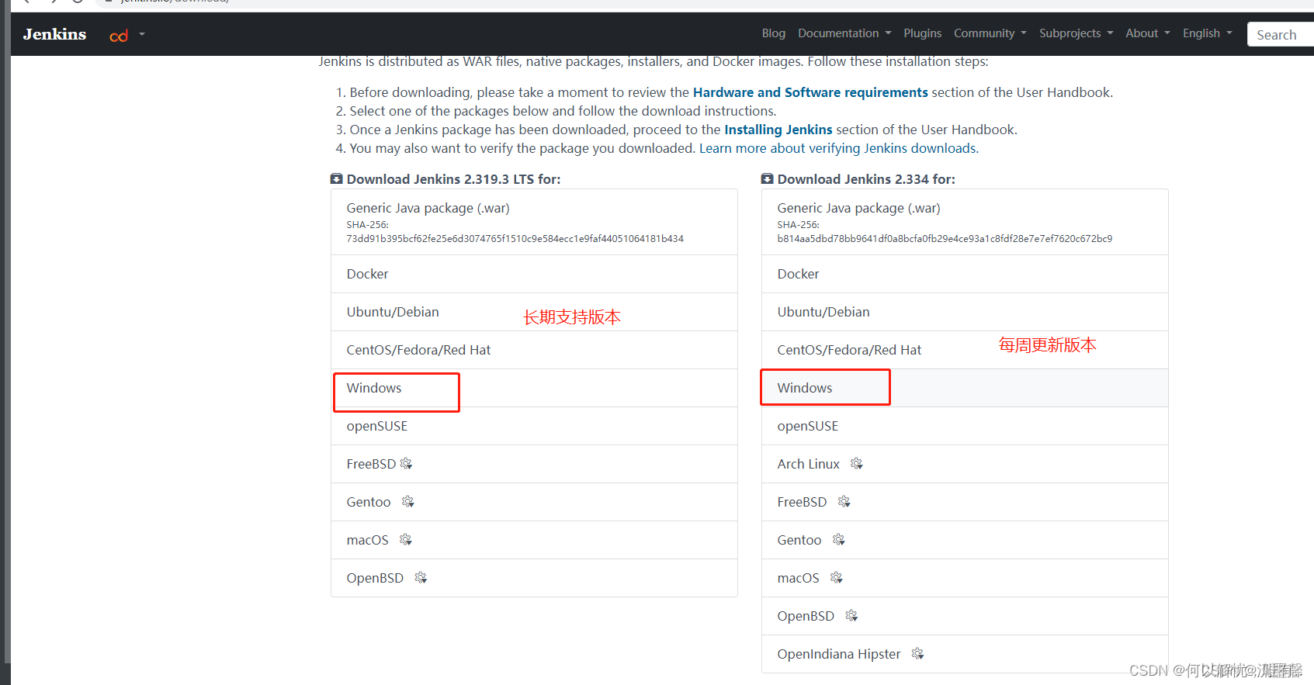Choose Windows under weekly 2.334

965,388
